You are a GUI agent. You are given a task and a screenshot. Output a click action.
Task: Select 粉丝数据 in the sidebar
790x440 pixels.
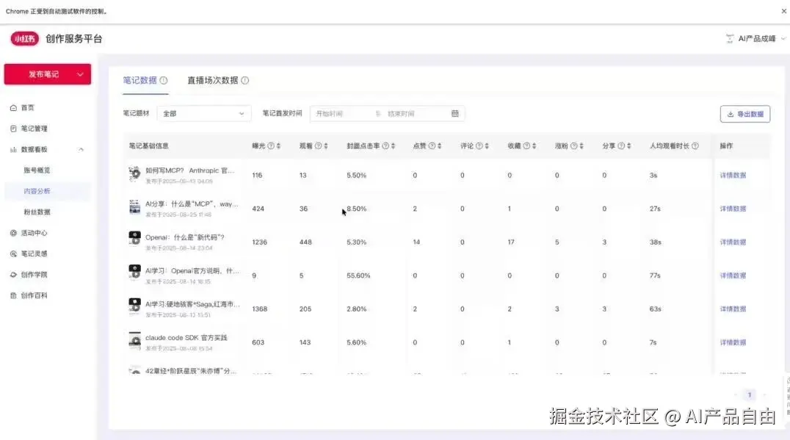(x=37, y=212)
